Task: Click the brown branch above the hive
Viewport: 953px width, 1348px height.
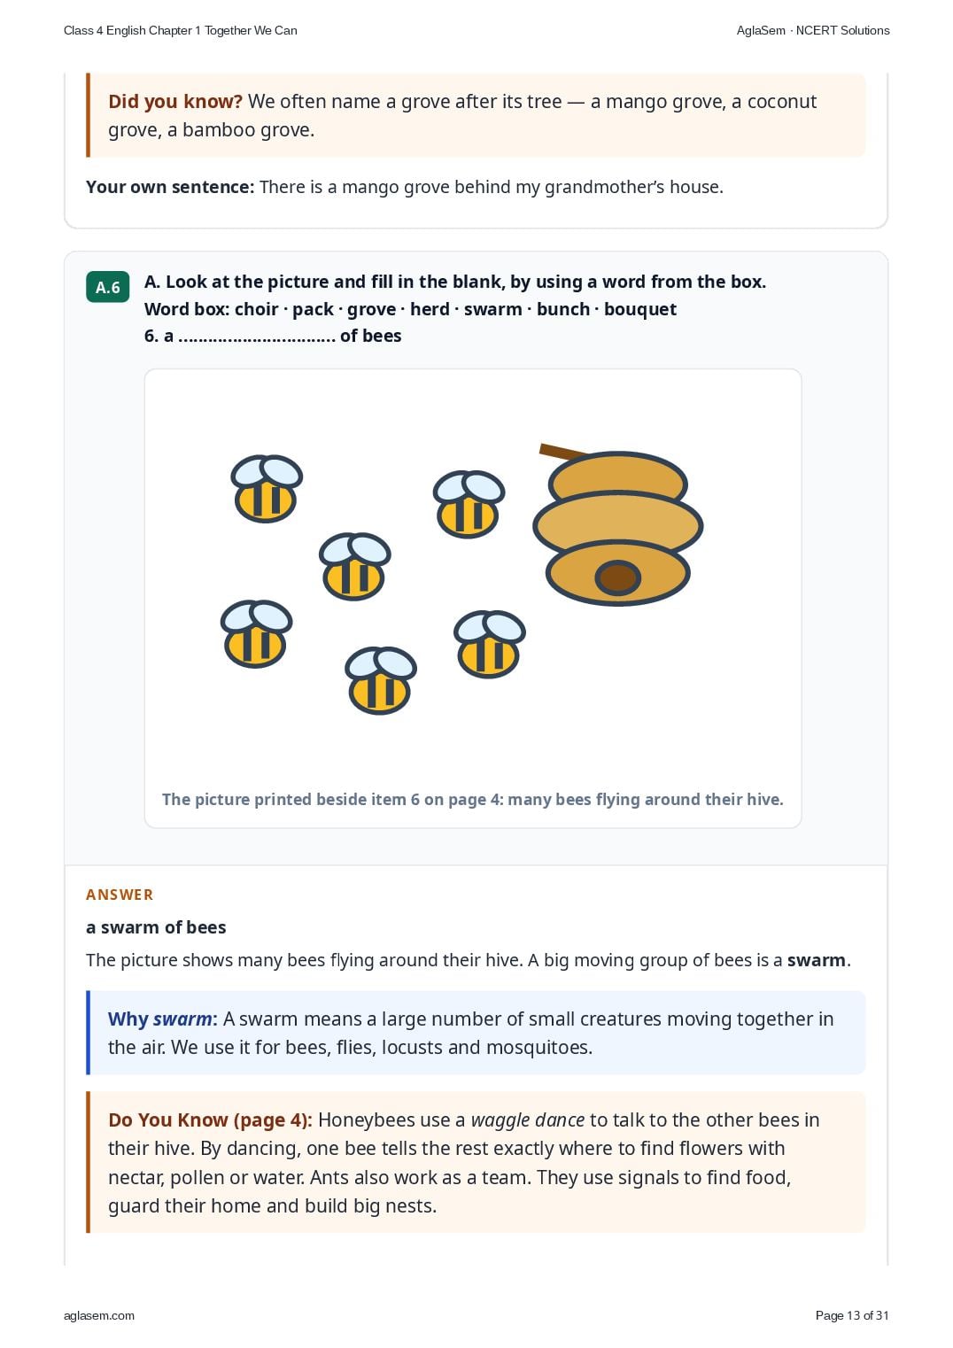Action: (562, 452)
